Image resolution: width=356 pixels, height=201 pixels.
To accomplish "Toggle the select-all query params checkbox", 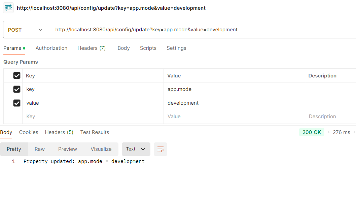I will coord(17,76).
